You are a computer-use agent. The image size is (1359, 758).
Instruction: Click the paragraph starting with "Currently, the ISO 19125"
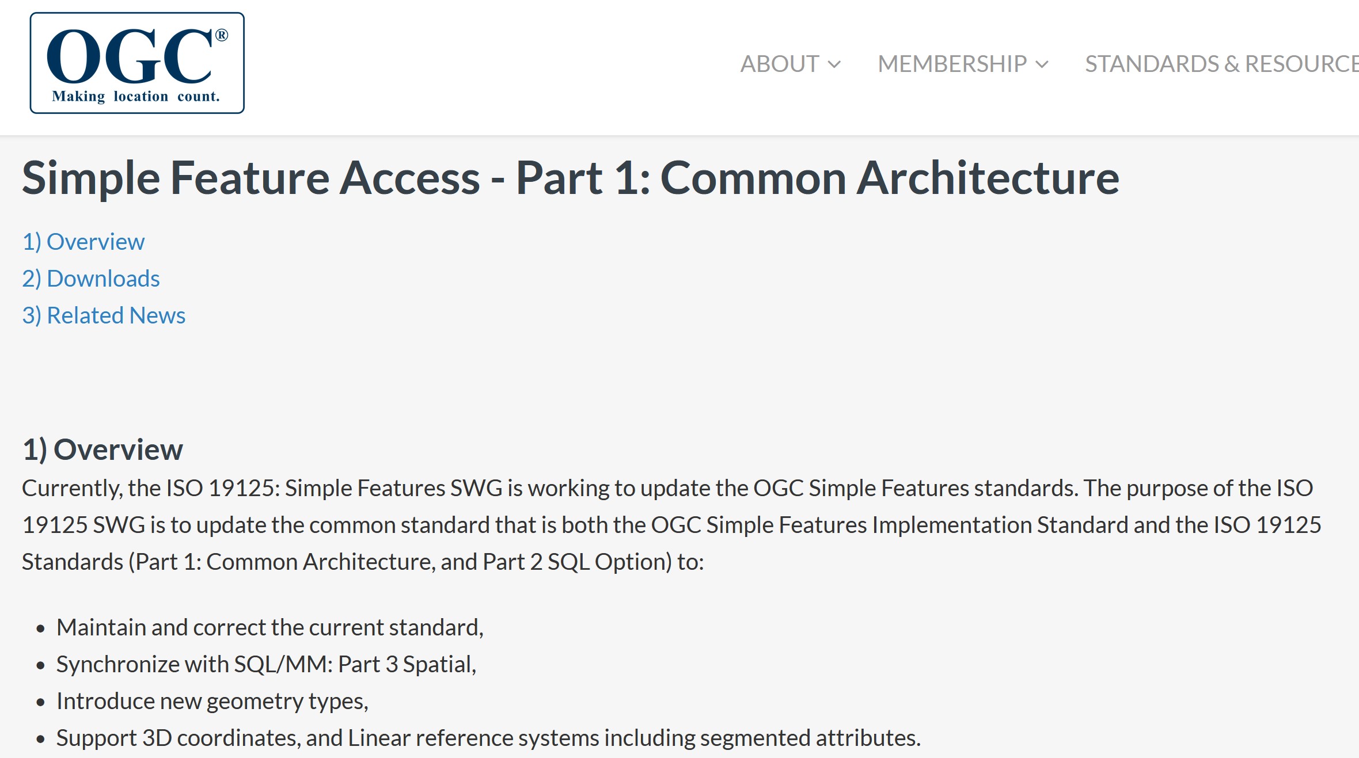668,525
